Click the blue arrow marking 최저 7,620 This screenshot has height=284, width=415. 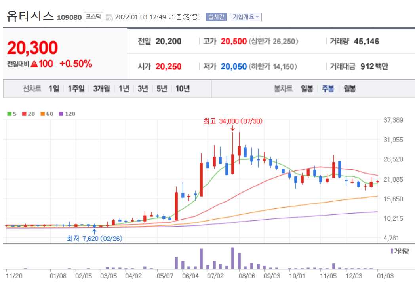point(94,231)
